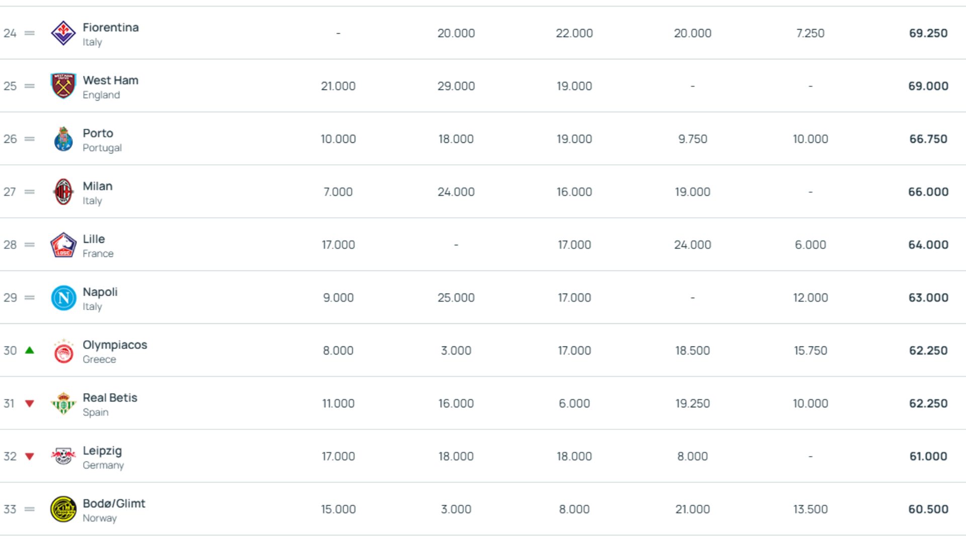Click Porto's total coefficient 66.750
This screenshot has height=543, width=966.
(x=928, y=139)
